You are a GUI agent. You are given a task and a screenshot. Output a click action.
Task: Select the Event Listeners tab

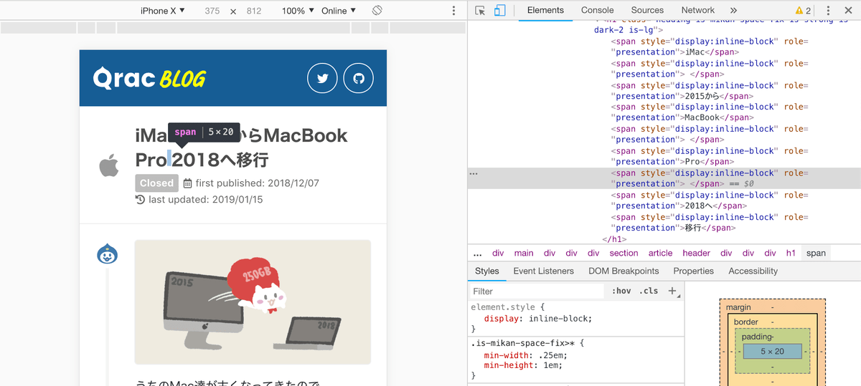[543, 271]
